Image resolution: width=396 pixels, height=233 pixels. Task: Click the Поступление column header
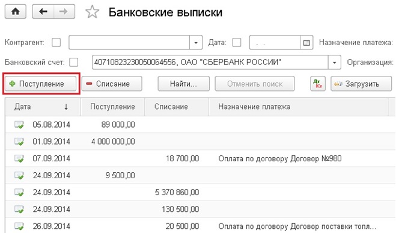pyautogui.click(x=112, y=107)
